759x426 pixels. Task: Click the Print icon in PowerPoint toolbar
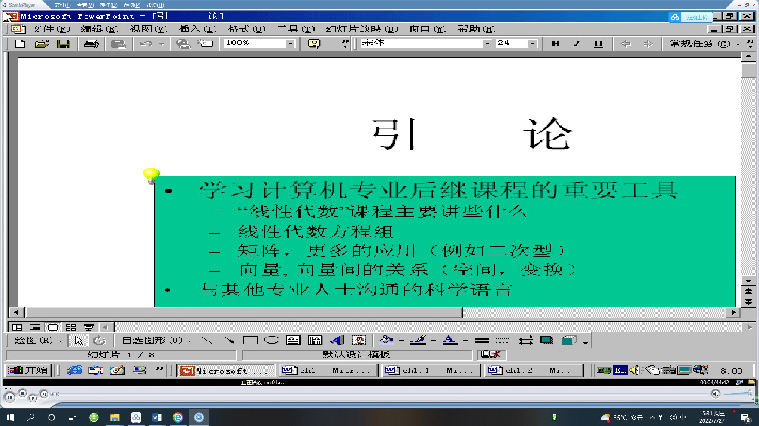coord(91,43)
